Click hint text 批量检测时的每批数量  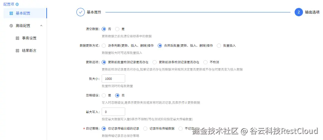(118, 86)
